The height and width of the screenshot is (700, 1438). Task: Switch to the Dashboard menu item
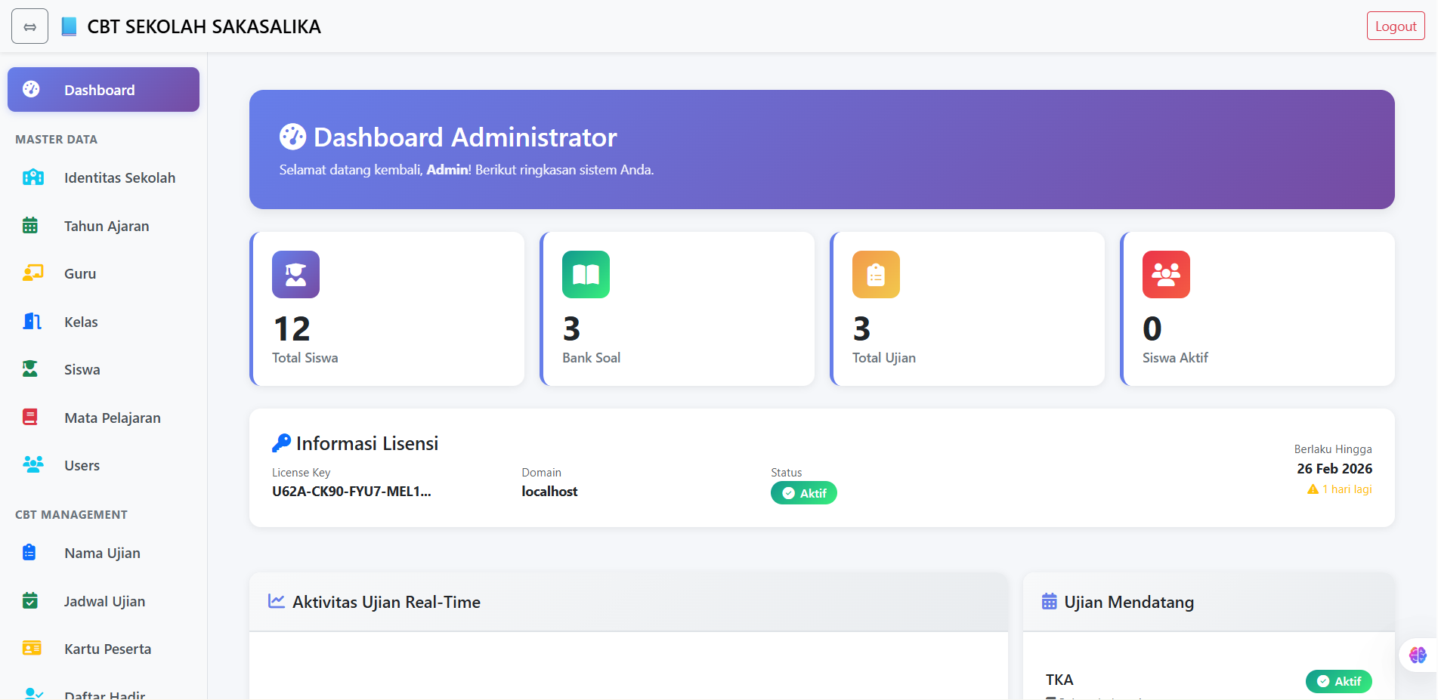pos(100,89)
